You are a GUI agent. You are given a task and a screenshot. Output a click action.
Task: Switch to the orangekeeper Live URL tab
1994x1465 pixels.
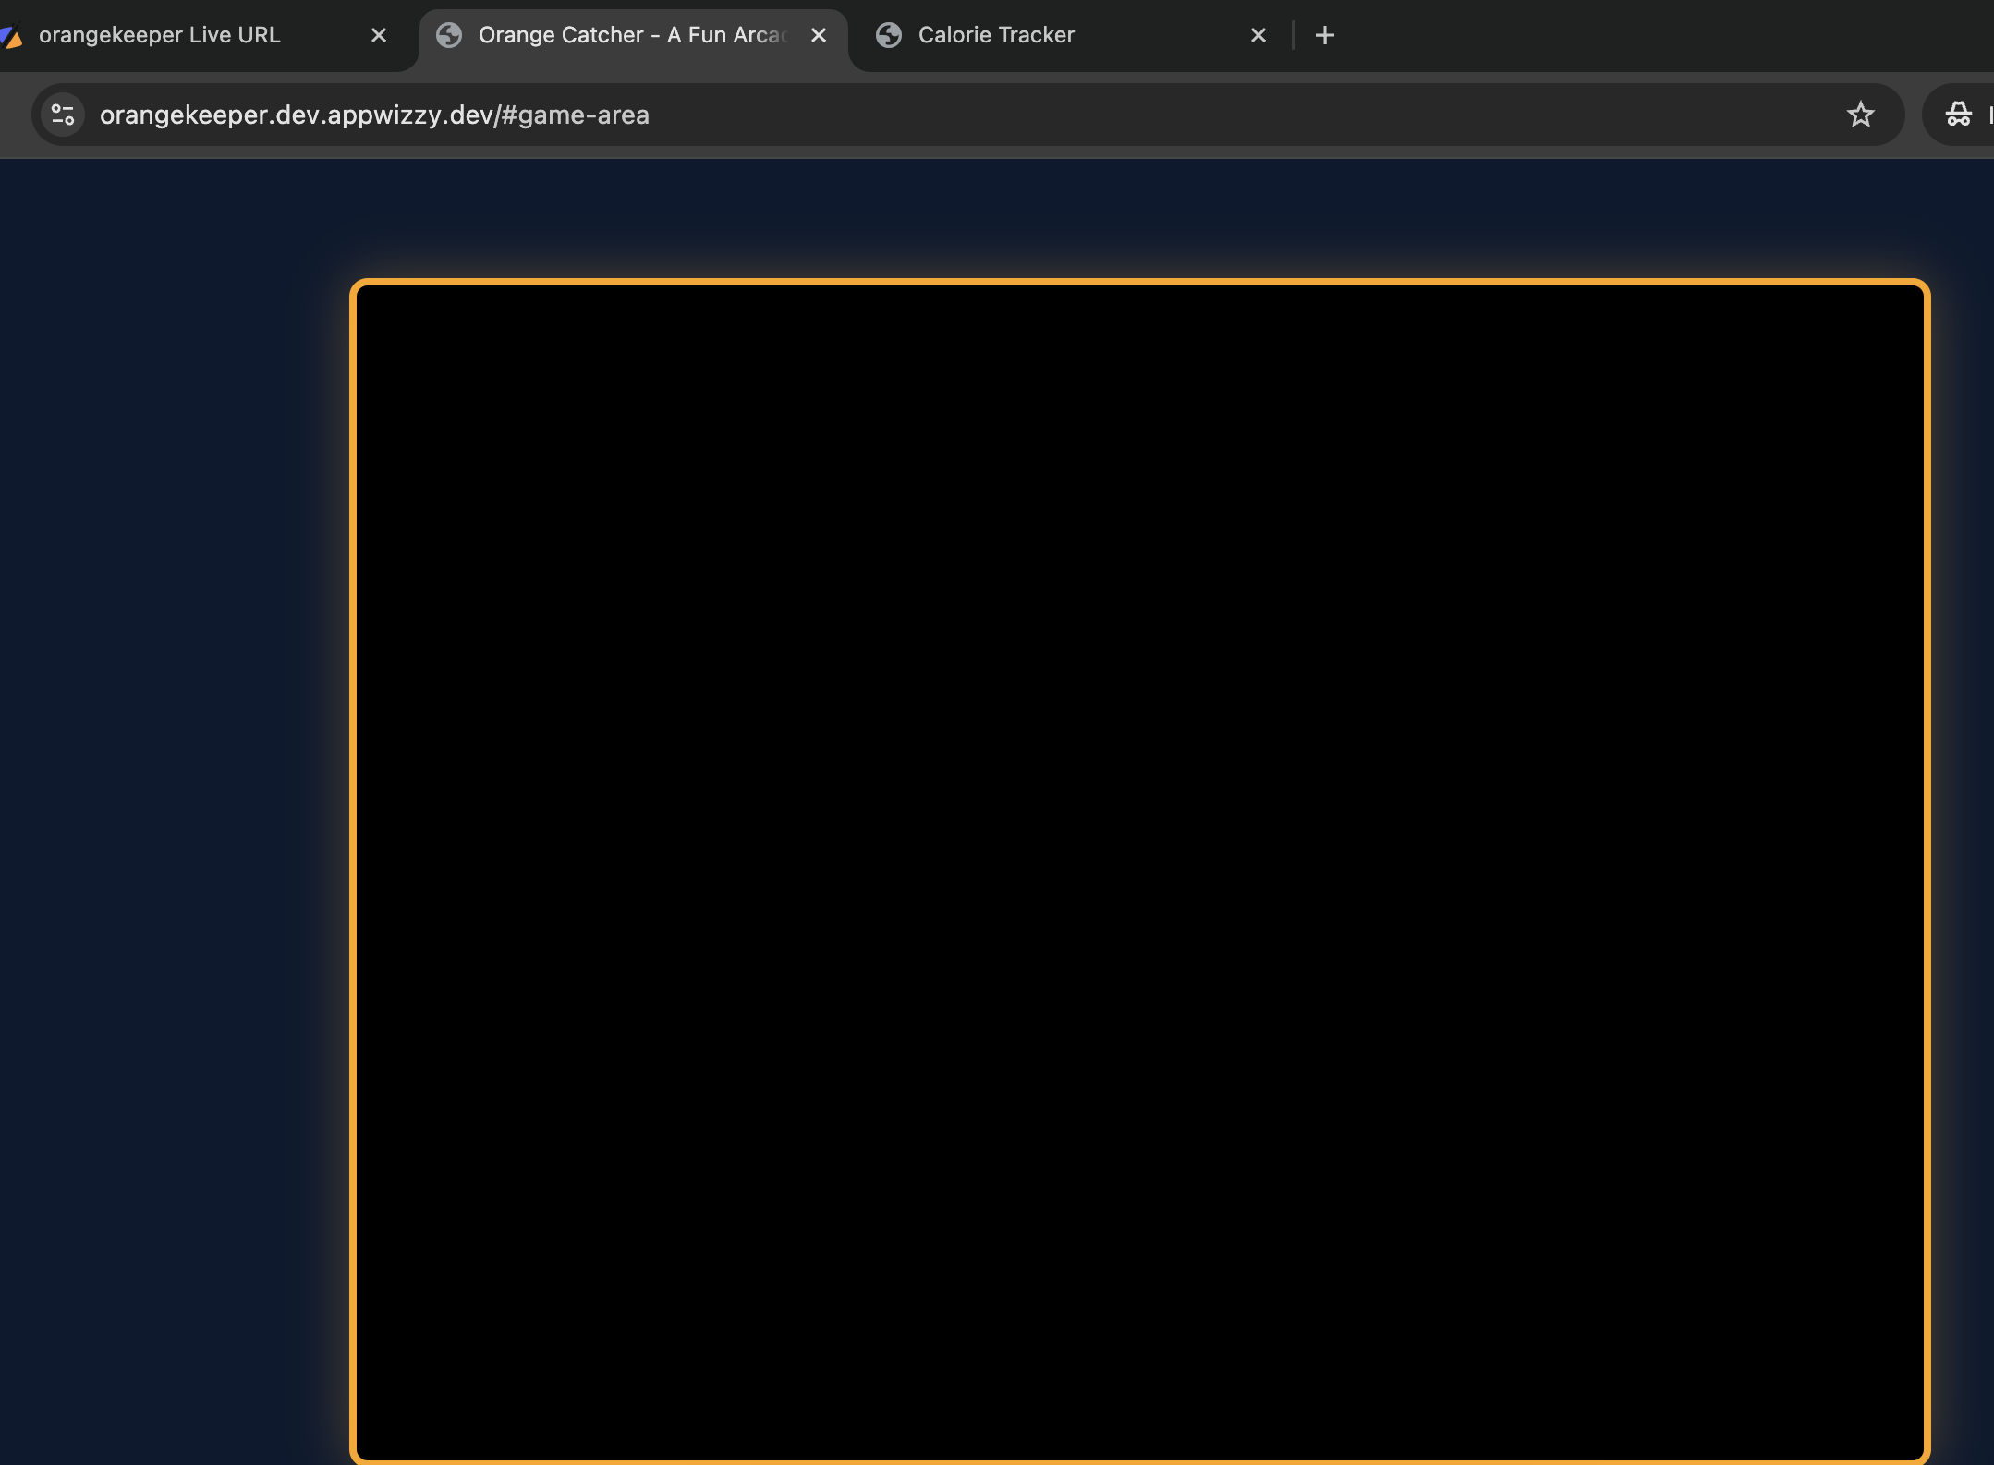pyautogui.click(x=159, y=36)
